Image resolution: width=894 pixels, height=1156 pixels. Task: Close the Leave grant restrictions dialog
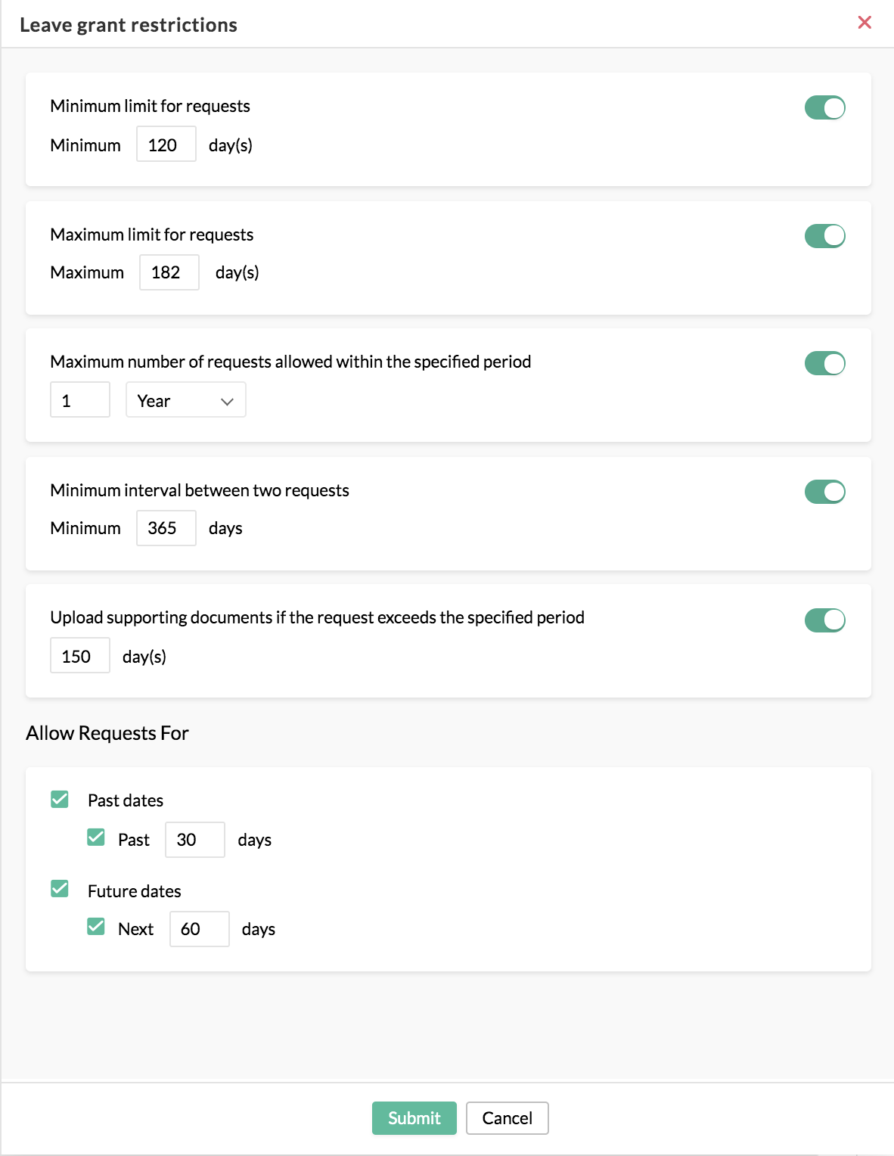click(x=865, y=23)
